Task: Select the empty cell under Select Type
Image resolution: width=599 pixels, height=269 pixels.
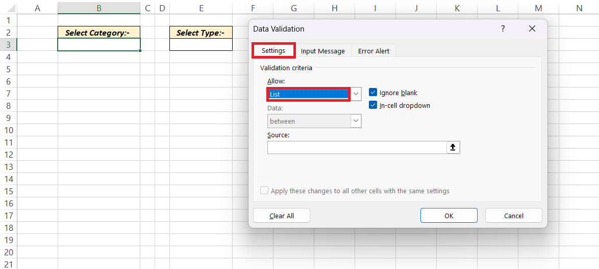Action: pyautogui.click(x=201, y=45)
